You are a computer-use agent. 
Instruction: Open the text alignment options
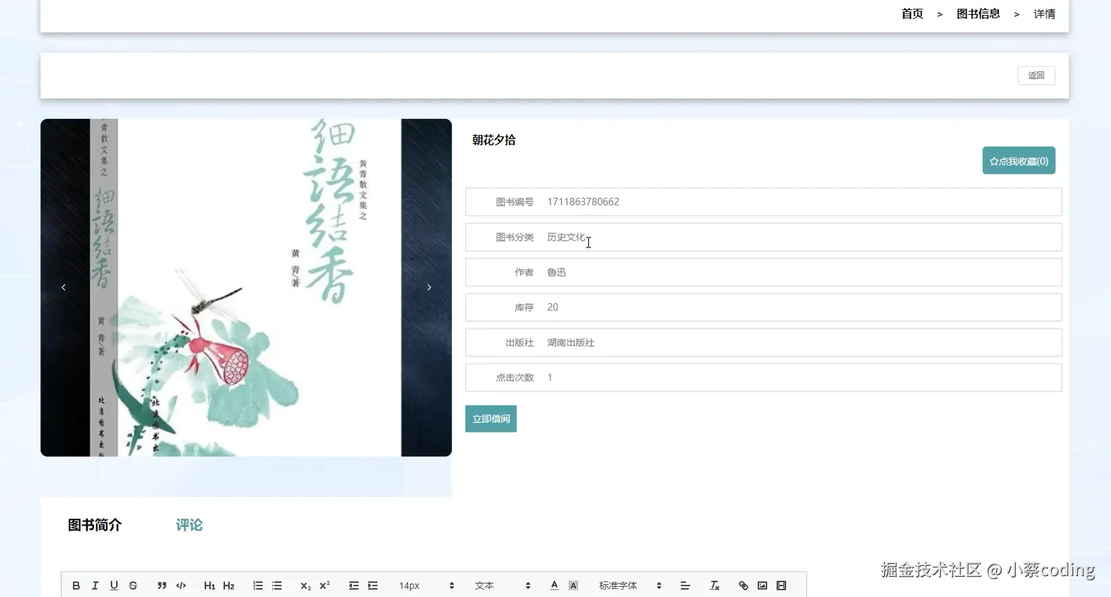[x=685, y=586]
